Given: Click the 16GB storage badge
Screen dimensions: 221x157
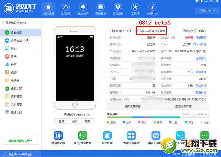Looking at the screenshot, I should (128, 31).
